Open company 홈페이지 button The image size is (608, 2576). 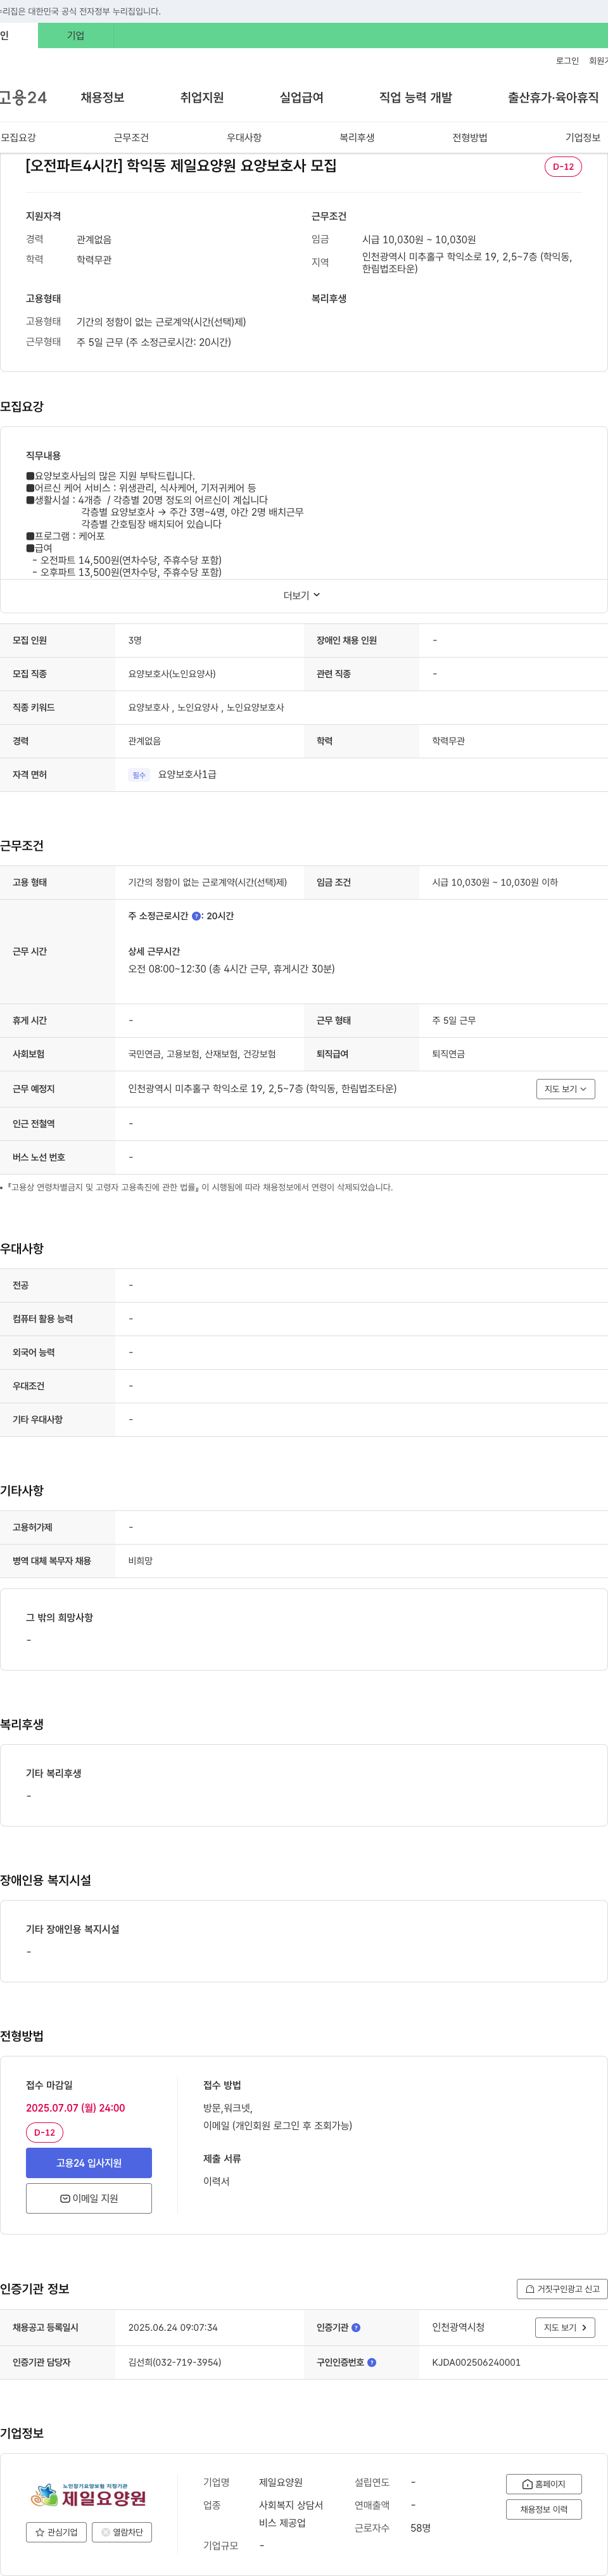tap(544, 2483)
